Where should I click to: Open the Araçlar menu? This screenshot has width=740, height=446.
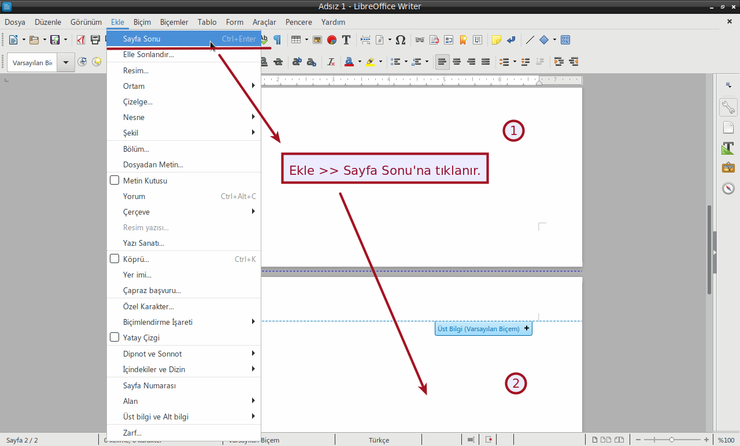click(264, 22)
